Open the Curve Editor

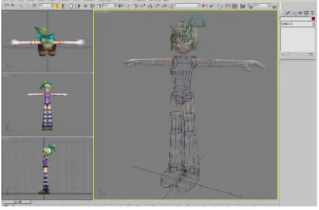227,6
